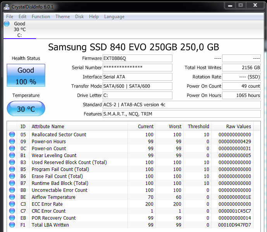
Task: Click the Current column header
Action: (142, 126)
